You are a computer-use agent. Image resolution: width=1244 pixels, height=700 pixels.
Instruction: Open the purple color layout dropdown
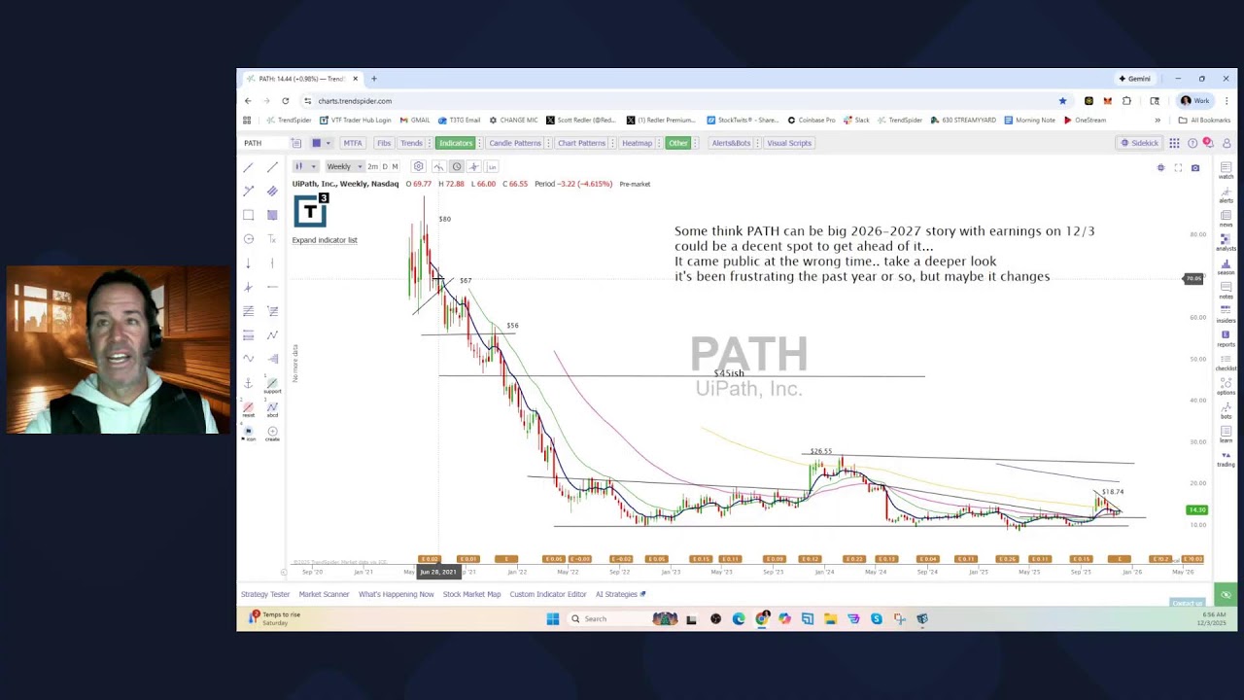[x=328, y=143]
